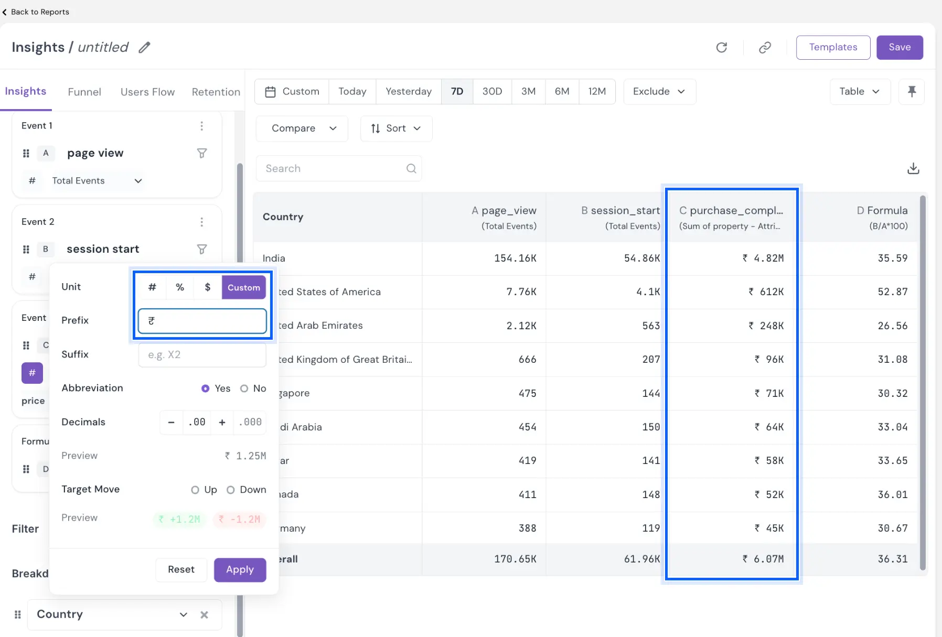Refresh the report with the reload icon

(x=722, y=48)
